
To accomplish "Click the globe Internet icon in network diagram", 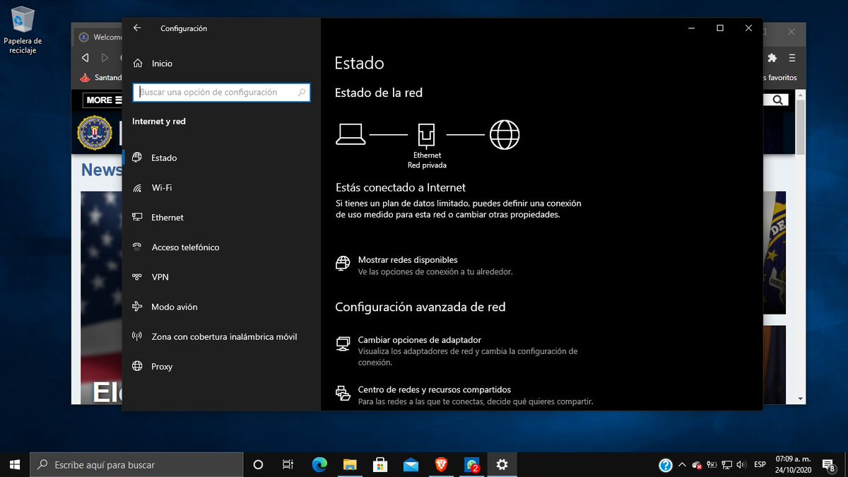I will coord(505,134).
